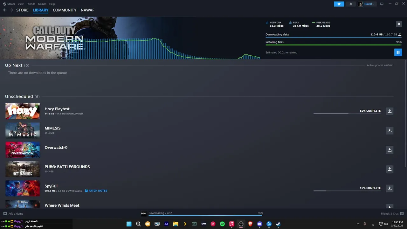Switch to the LIBRARY tab
The height and width of the screenshot is (229, 407).
pos(41,10)
